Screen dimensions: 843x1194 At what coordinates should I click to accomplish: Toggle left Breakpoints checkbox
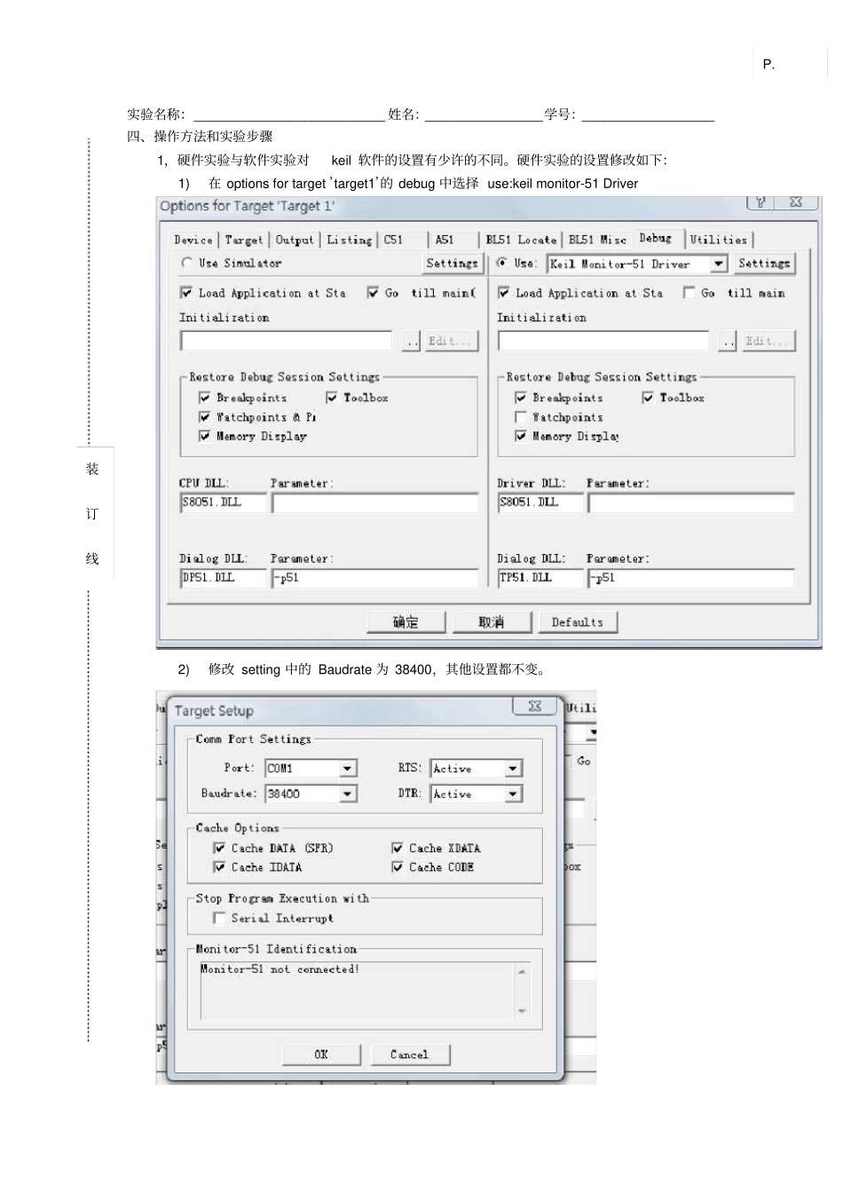205,398
